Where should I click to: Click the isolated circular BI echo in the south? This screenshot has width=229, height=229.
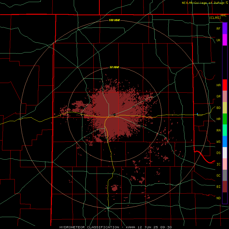115,188
